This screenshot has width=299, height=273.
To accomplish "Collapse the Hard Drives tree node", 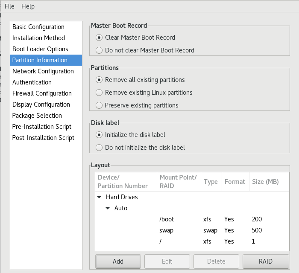I will (99, 197).
